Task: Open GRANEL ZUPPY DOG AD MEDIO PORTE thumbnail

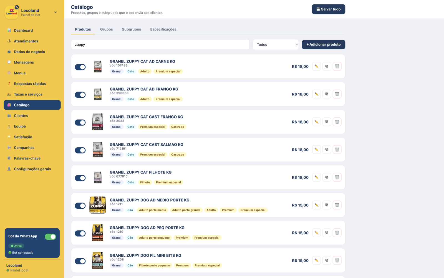Action: click(x=98, y=205)
